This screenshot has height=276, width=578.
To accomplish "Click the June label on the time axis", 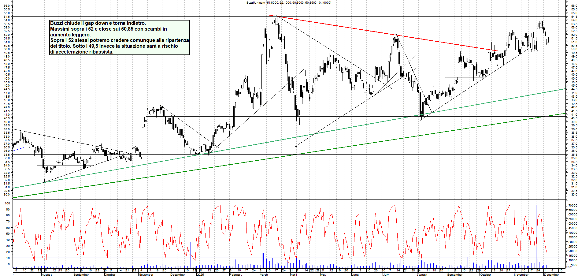I will [x=355, y=274].
